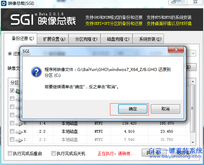The image size is (204, 165).
Task: Close the SGI confirmation dialog
Action: 176,50
